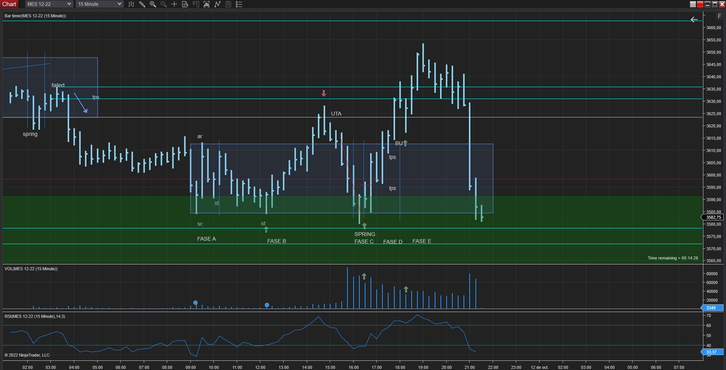
Task: Click the zoom in magnifier
Action: [x=152, y=4]
